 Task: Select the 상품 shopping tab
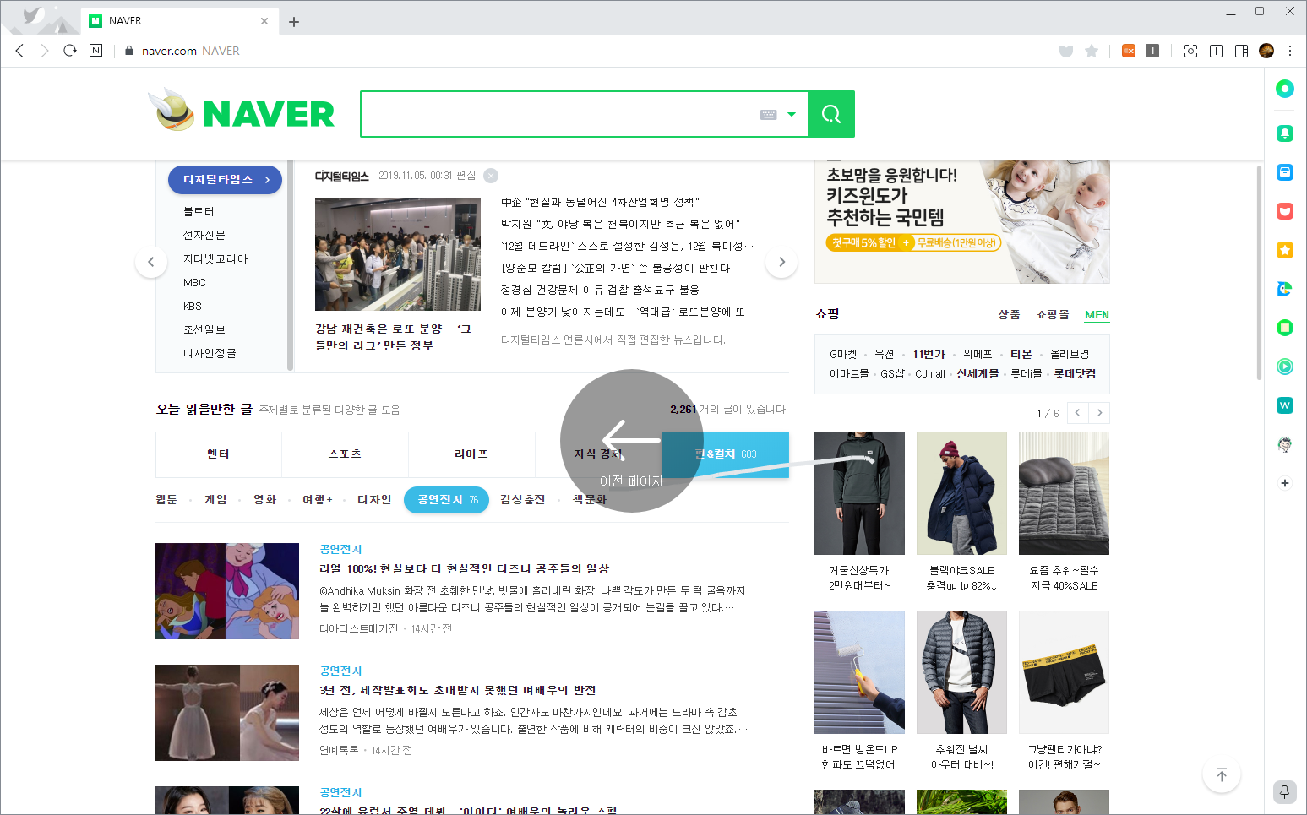pos(1009,314)
